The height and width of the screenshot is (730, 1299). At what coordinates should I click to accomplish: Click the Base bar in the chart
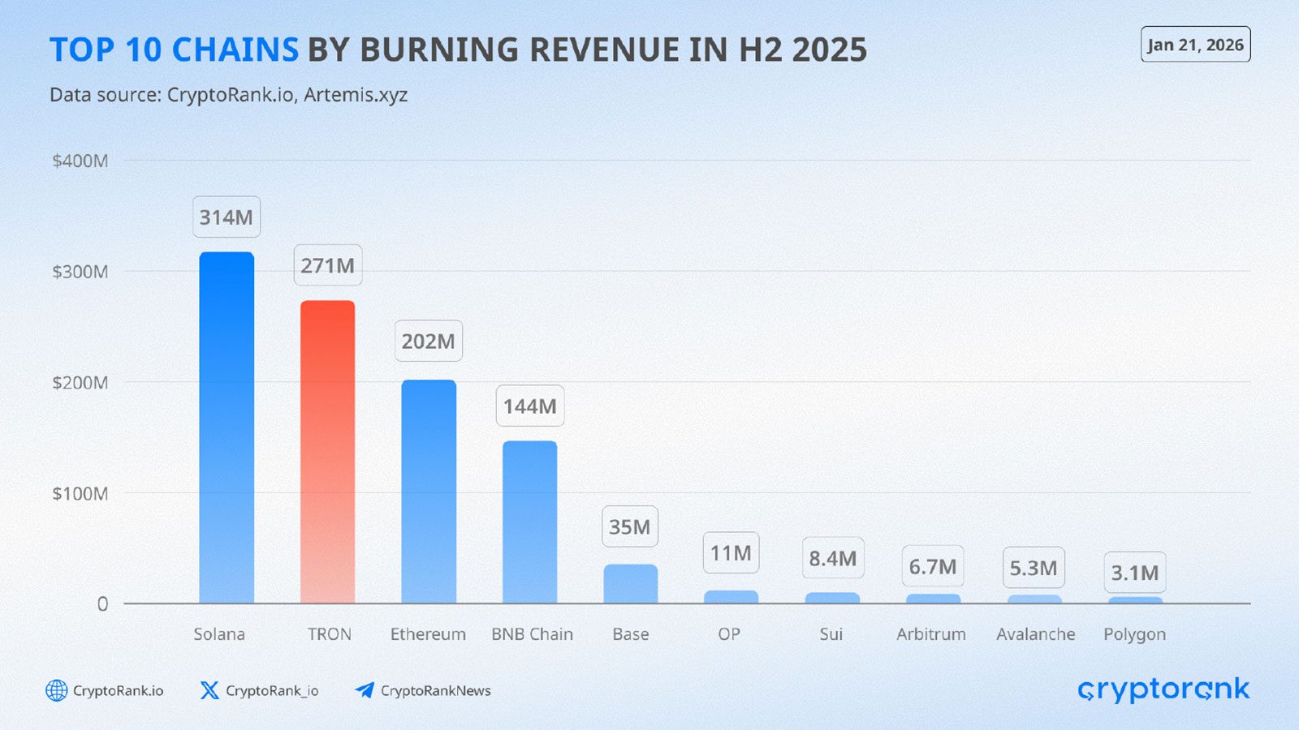tap(630, 583)
